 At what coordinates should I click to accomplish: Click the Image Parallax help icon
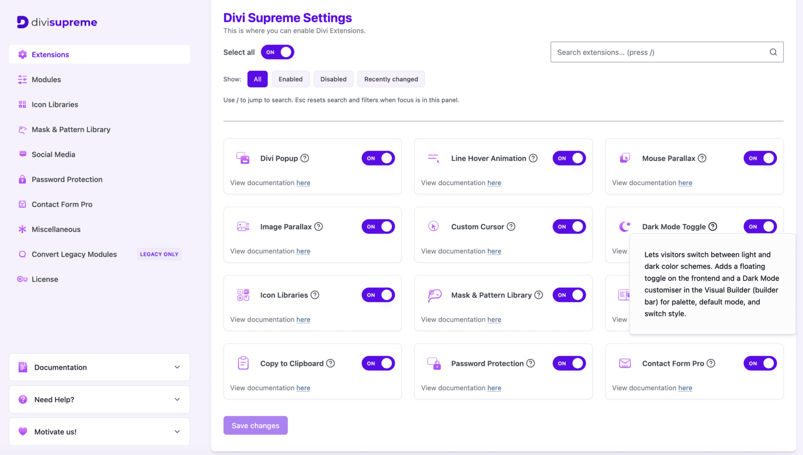coord(319,226)
